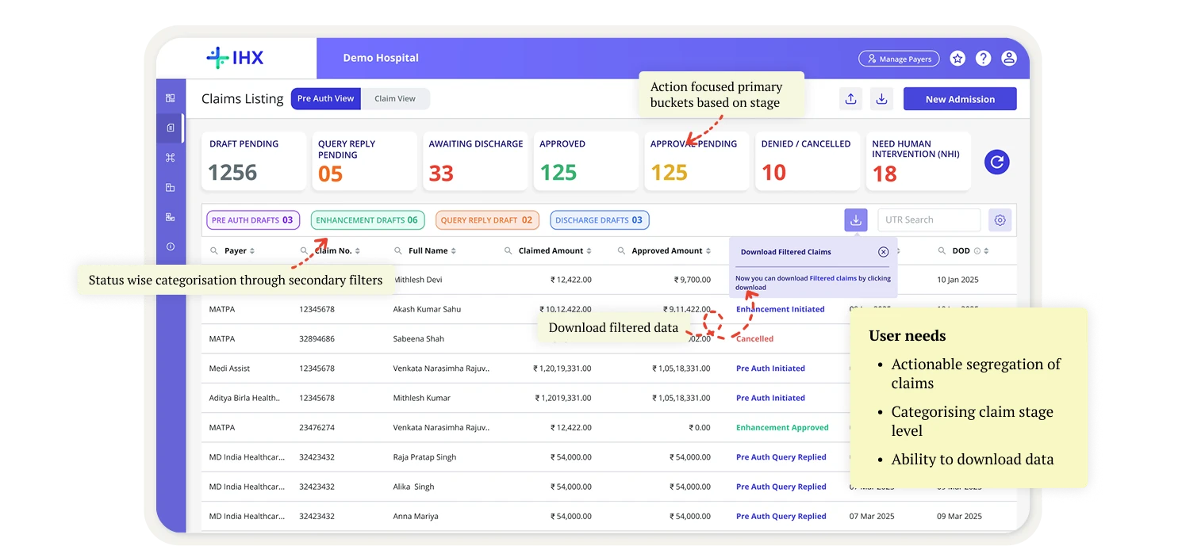Sort by the Approved Amount column arrows
This screenshot has width=1182, height=546.
[x=708, y=251]
